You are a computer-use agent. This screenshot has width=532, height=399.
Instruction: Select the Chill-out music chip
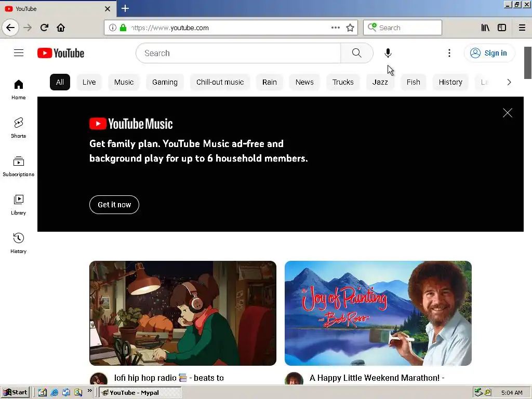220,82
